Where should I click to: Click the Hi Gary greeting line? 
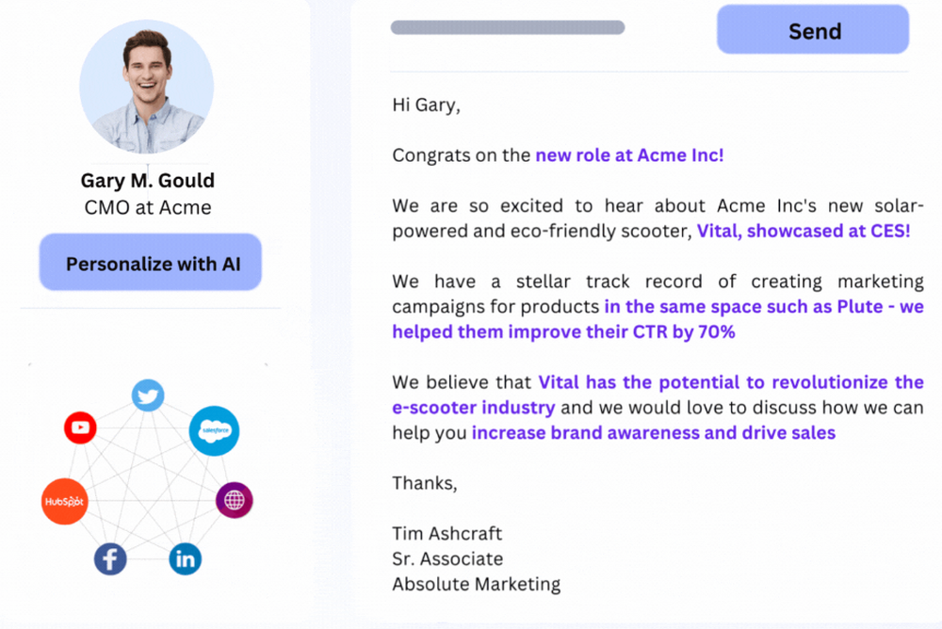click(x=426, y=105)
